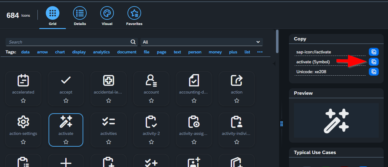Select the activity-individual icon card
This screenshot has width=388, height=167.
tap(237, 130)
